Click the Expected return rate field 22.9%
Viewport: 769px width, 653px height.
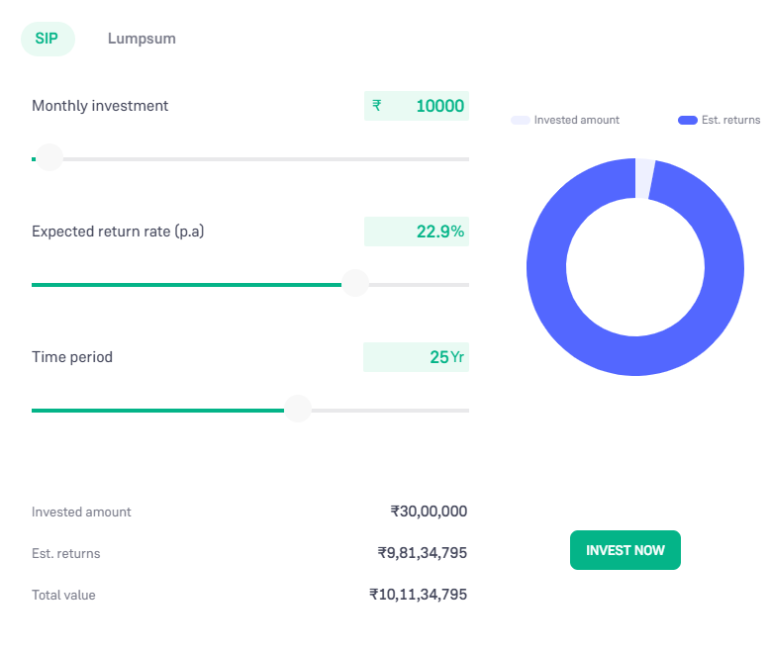[417, 232]
